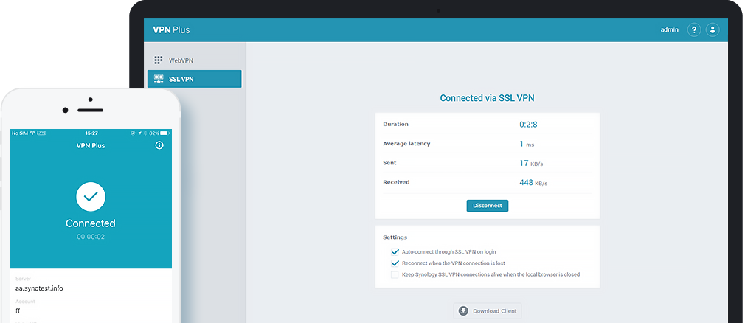The width and height of the screenshot is (745, 323).
Task: Click the download arrow icon
Action: [x=463, y=311]
